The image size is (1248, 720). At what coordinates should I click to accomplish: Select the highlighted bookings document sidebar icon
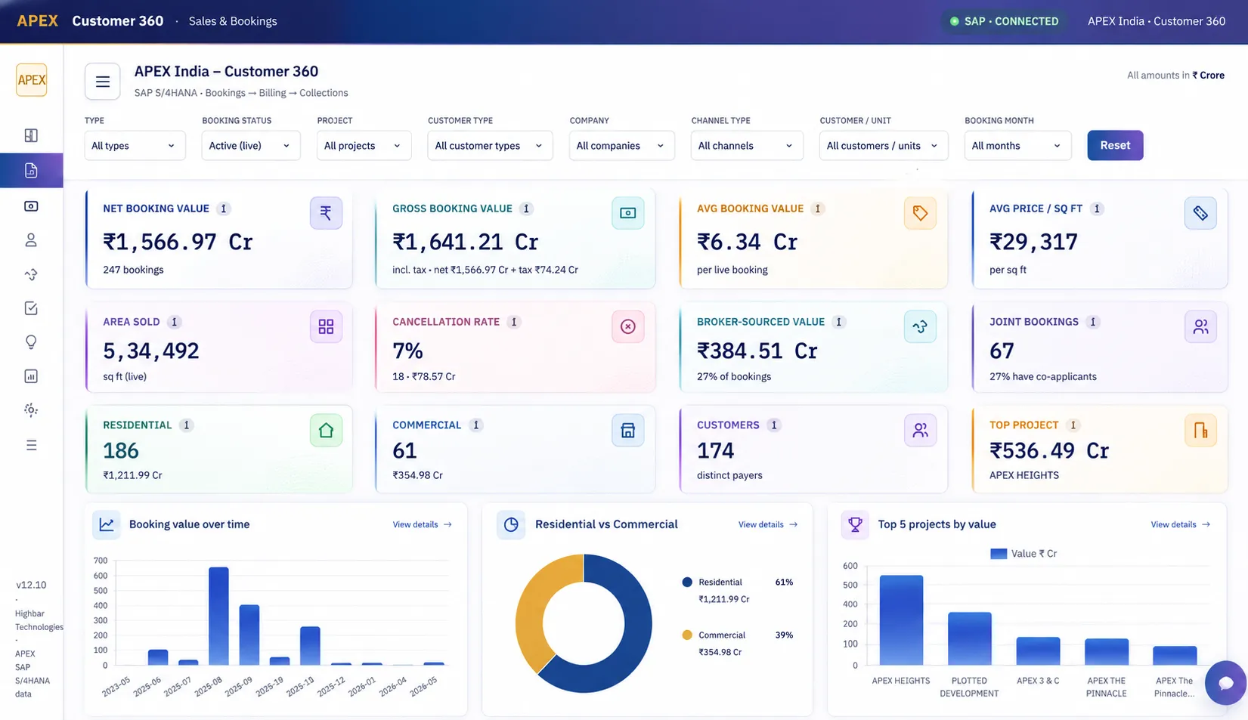(31, 171)
